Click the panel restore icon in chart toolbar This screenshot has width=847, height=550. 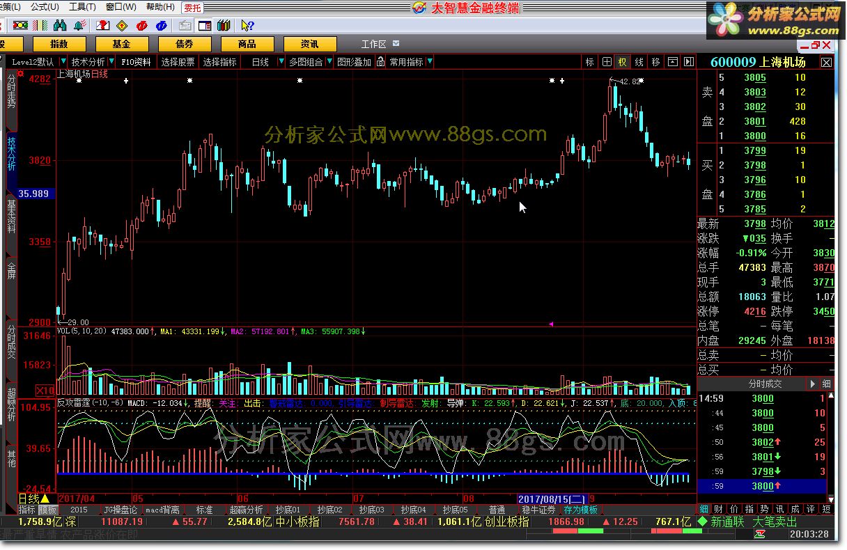point(672,62)
